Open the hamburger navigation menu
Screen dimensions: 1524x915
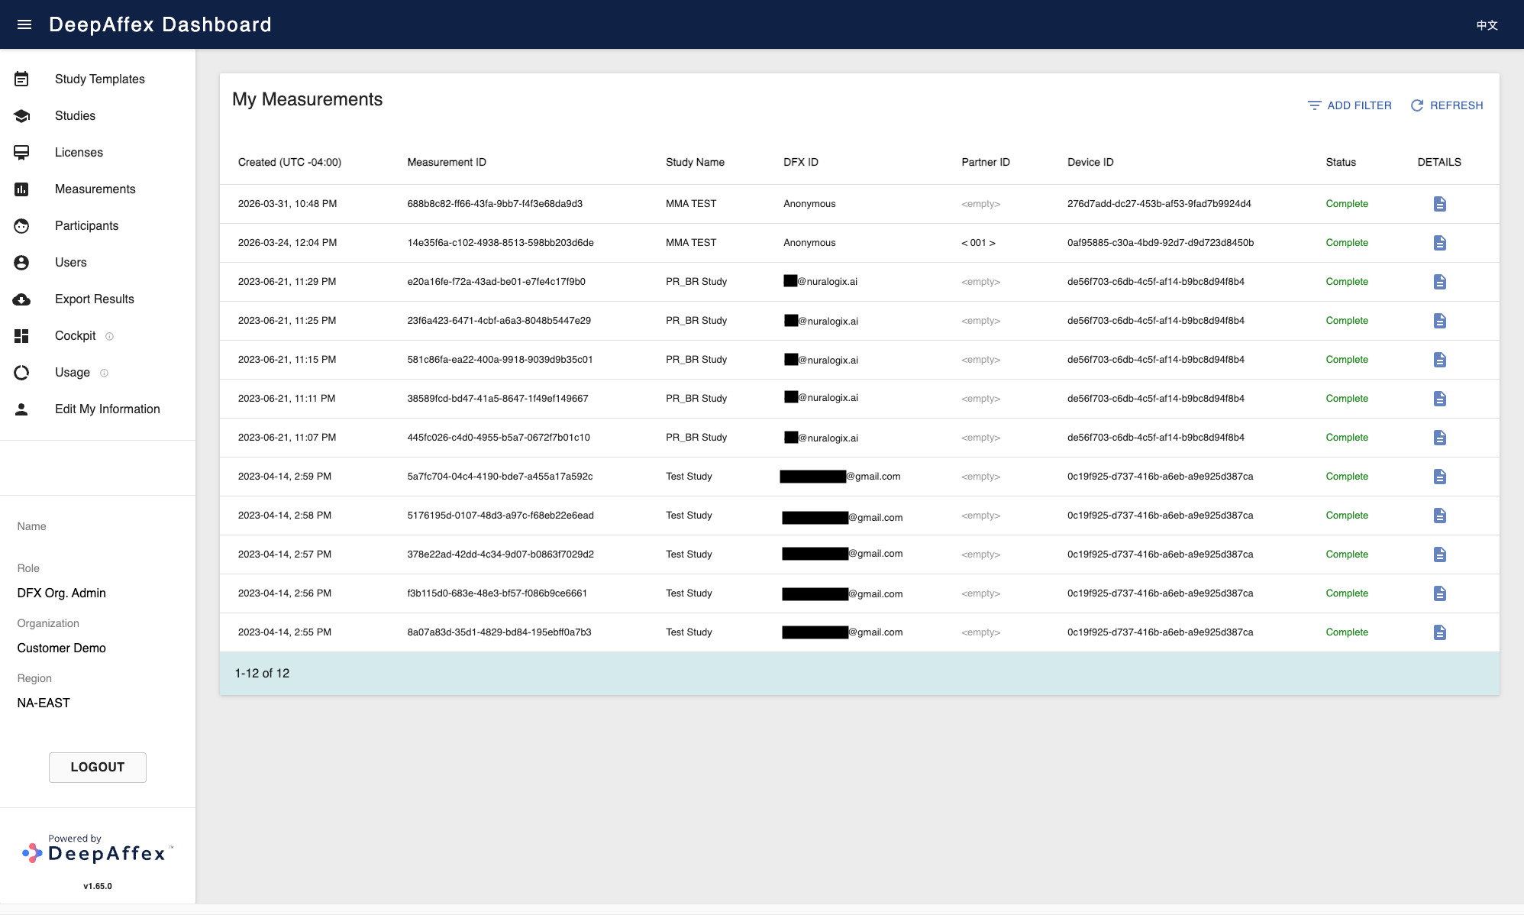pyautogui.click(x=24, y=24)
